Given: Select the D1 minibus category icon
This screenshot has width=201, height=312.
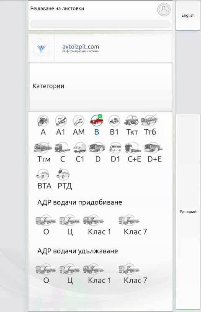Looking at the screenshot, I should pyautogui.click(x=115, y=148).
